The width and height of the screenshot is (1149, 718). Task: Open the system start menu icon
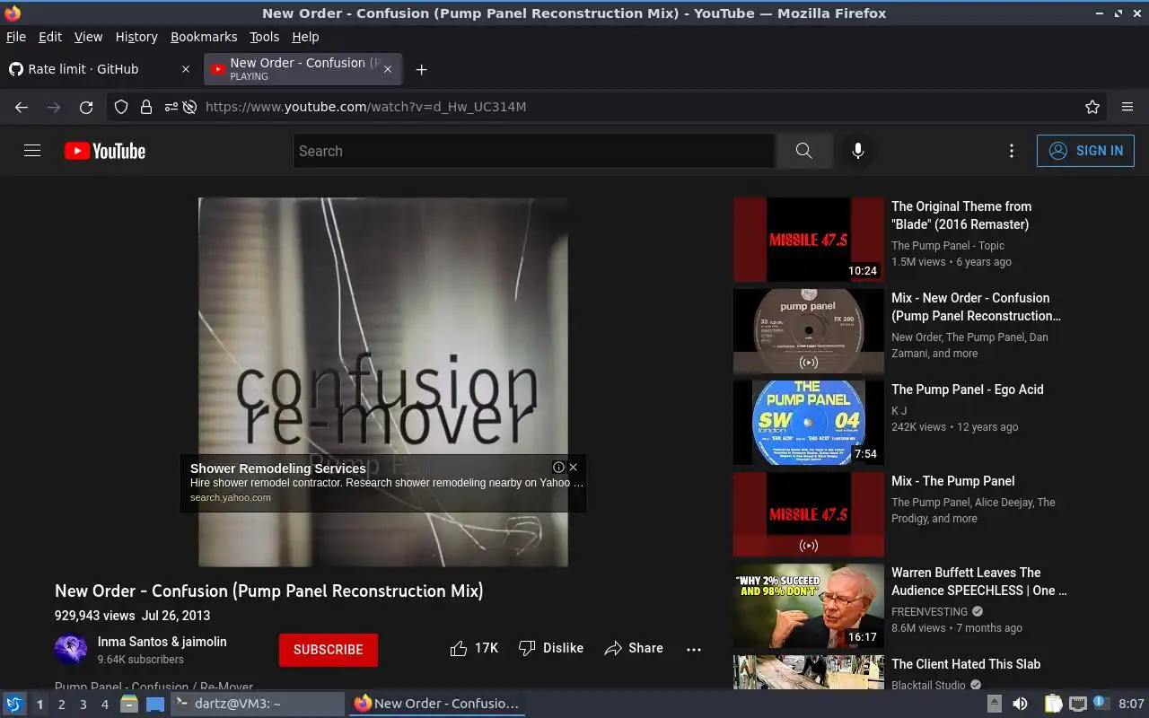[x=14, y=704]
